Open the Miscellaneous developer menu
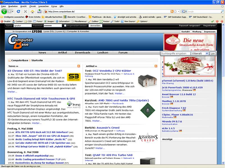This screenshot has height=168, width=225. pos(79,21)
